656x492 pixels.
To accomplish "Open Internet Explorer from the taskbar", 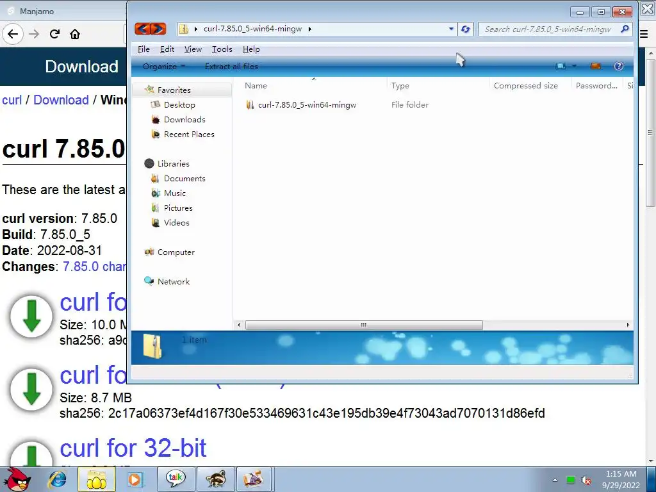I will (57, 479).
